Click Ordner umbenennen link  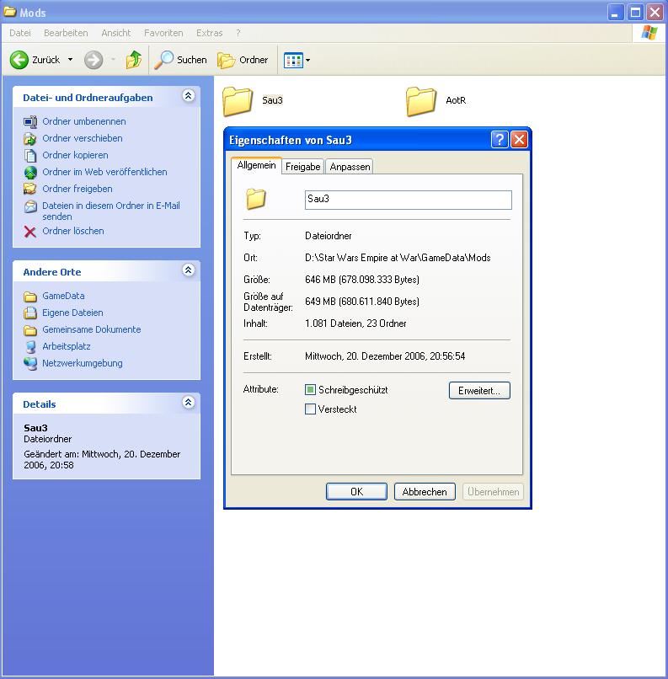click(x=84, y=121)
